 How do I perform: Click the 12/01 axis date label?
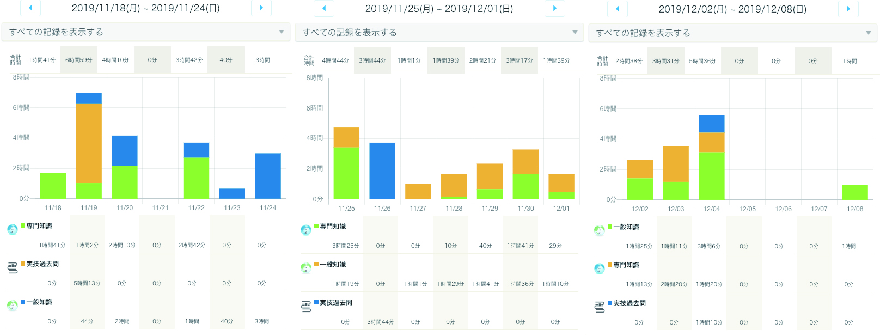(x=561, y=209)
